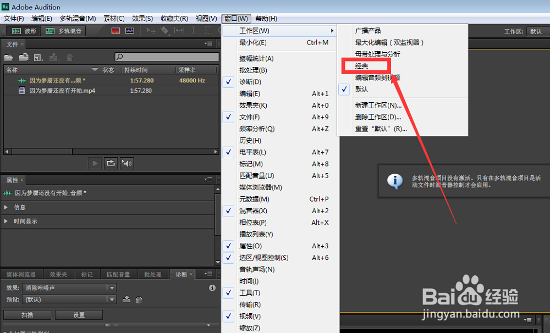
Task: Switch to the 匹配音量 tab
Action: click(x=119, y=274)
